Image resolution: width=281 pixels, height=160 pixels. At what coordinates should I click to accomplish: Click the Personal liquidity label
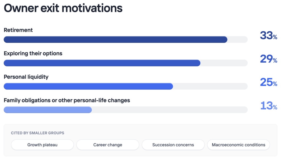(x=26, y=77)
